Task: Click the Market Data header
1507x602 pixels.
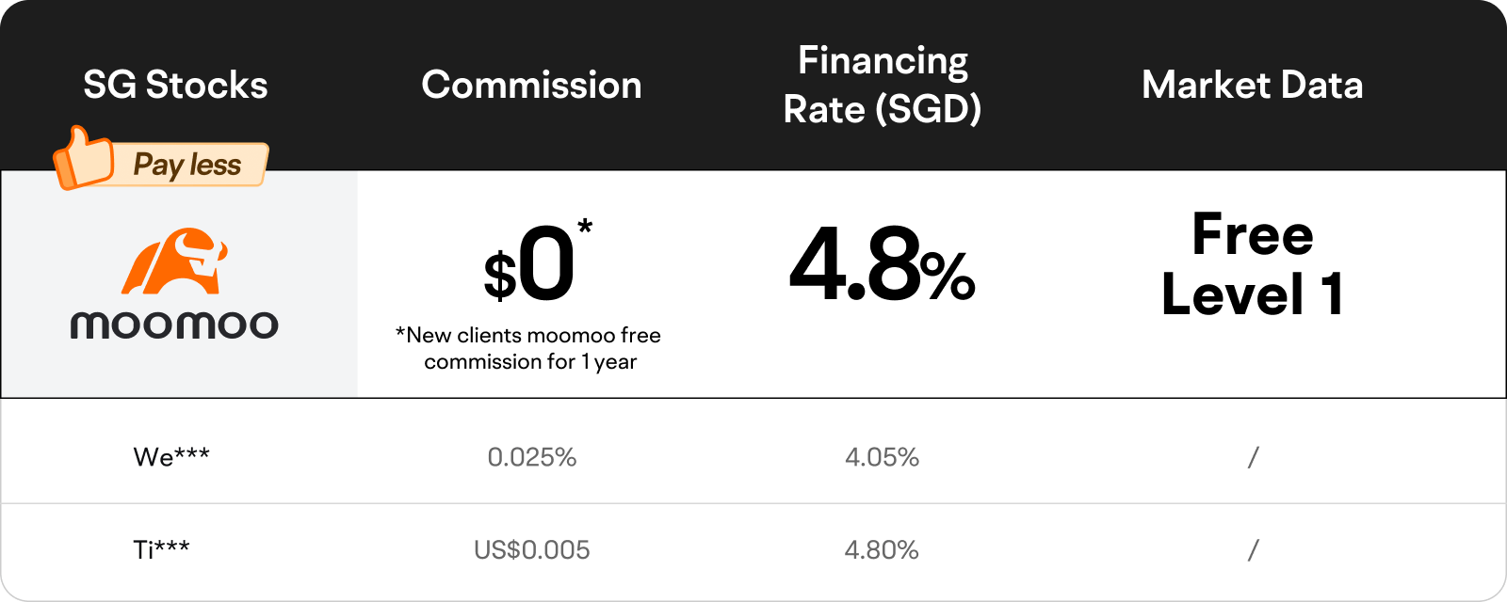Action: [1252, 85]
